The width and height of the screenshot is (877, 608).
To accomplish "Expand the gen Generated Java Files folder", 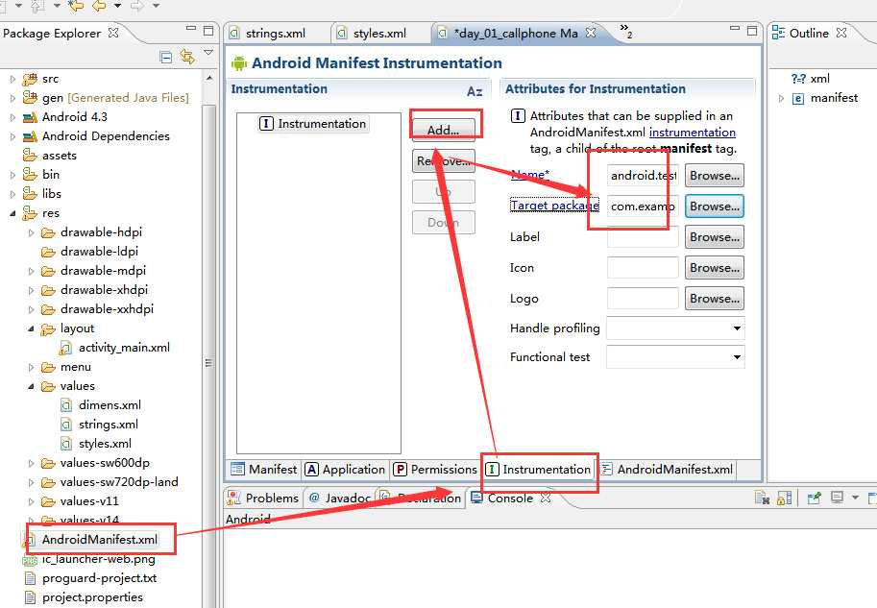I will coord(12,98).
